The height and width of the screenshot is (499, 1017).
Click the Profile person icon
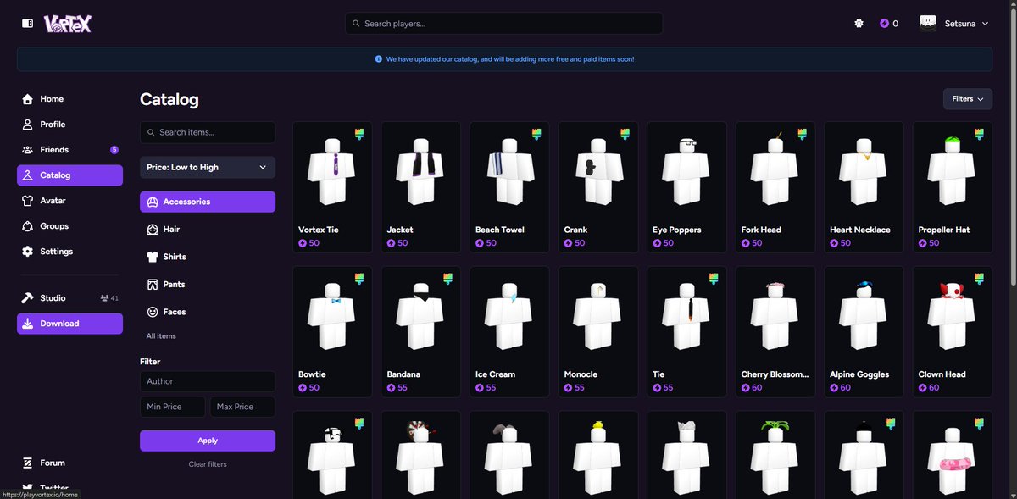[28, 125]
